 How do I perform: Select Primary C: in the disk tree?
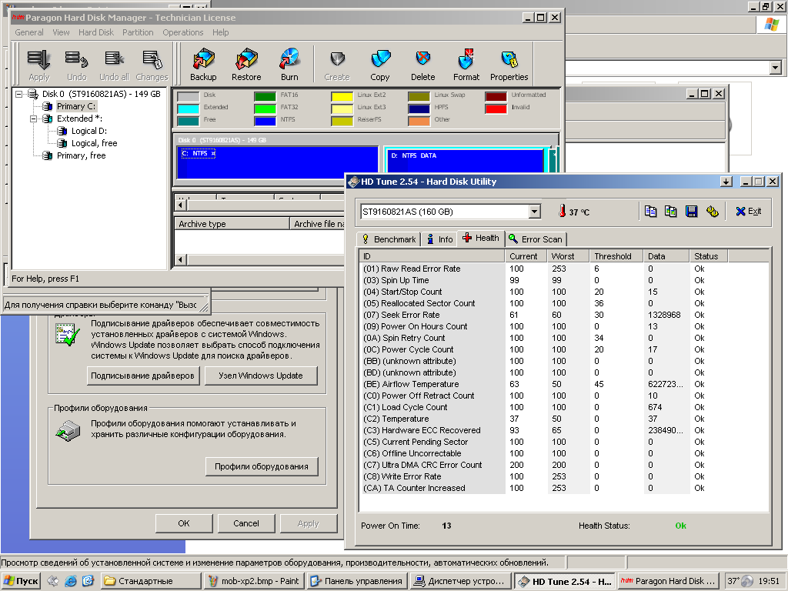tap(76, 106)
